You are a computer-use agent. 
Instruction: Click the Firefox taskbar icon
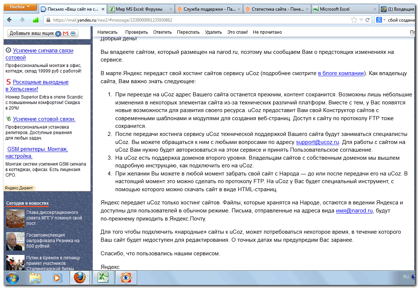80,278
